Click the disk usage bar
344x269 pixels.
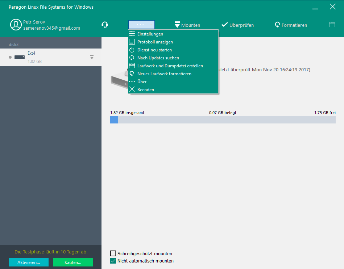pos(223,120)
